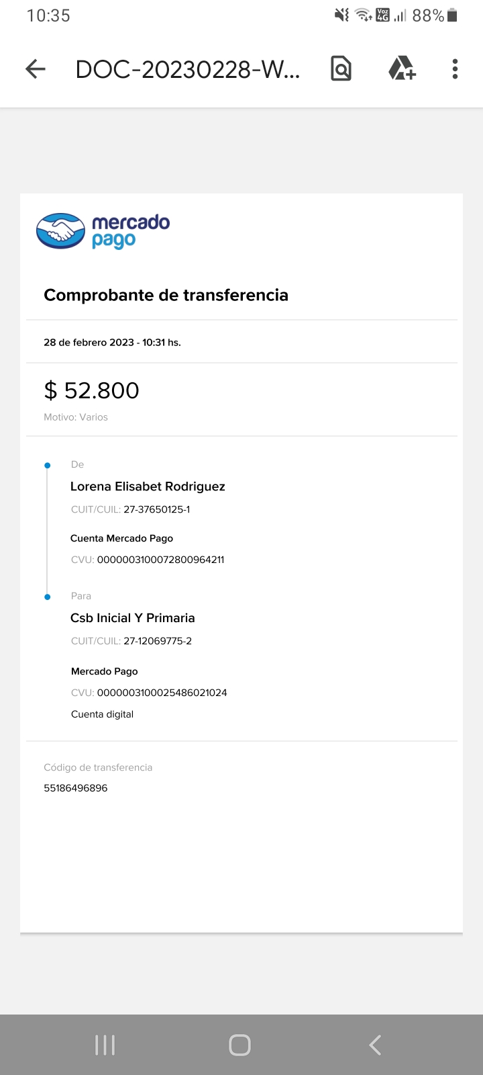Tap the muted sound status icon
This screenshot has height=1075, width=483.
(341, 15)
